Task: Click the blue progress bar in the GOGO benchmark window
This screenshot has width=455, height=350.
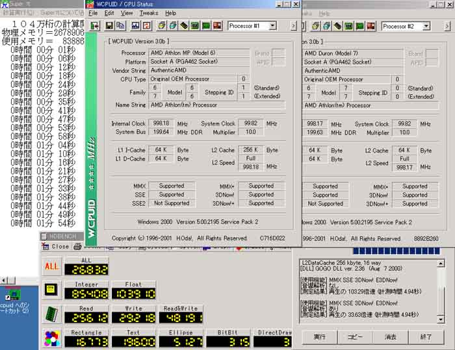Action: 396,251
